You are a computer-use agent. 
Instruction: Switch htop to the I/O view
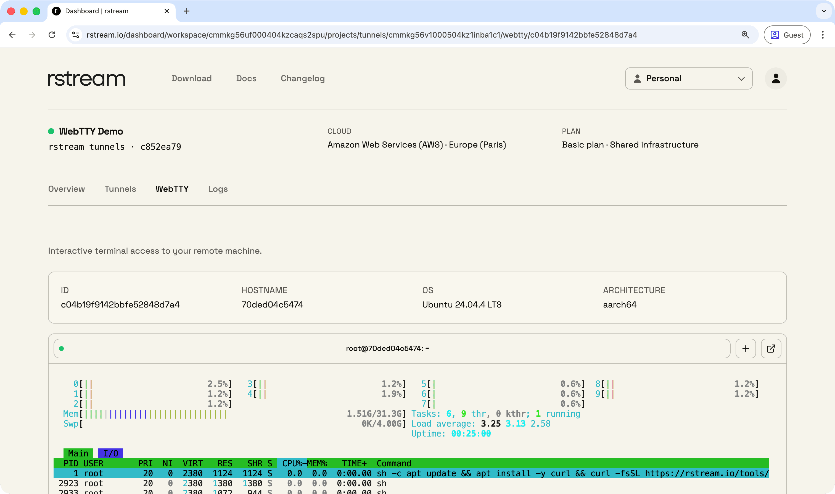110,453
